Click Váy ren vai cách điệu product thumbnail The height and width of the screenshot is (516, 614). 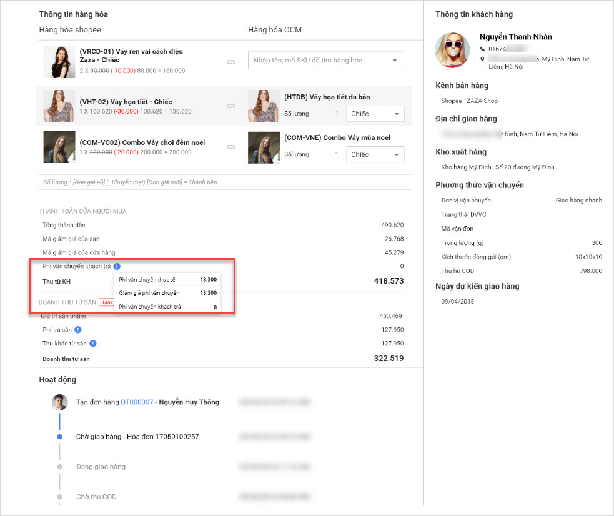59,62
